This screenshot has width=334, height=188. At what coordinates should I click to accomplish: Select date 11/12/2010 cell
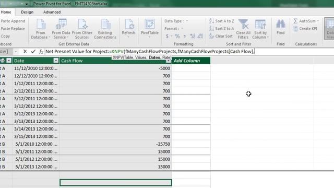(36, 68)
